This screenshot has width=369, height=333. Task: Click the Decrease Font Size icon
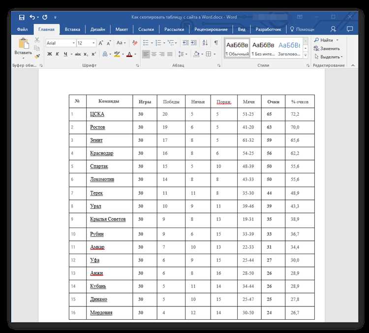(109, 43)
